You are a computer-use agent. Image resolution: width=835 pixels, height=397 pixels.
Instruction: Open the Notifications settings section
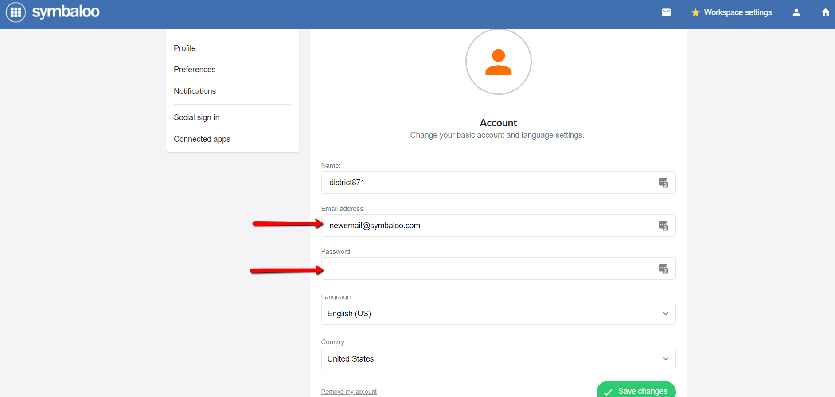tap(195, 91)
